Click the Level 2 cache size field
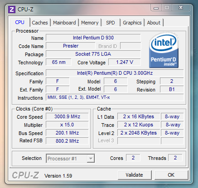Image resolution: width=198 pixels, height=188 pixels. click(139, 133)
